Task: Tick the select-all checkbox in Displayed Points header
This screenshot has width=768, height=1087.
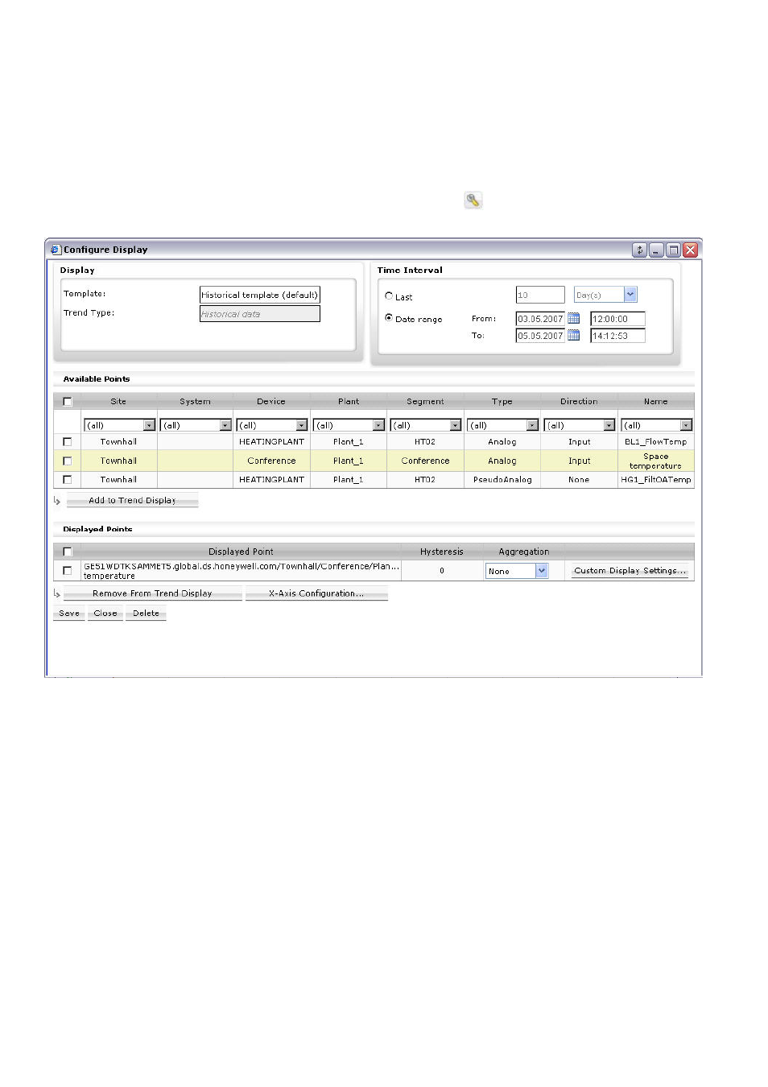Action: (x=68, y=552)
